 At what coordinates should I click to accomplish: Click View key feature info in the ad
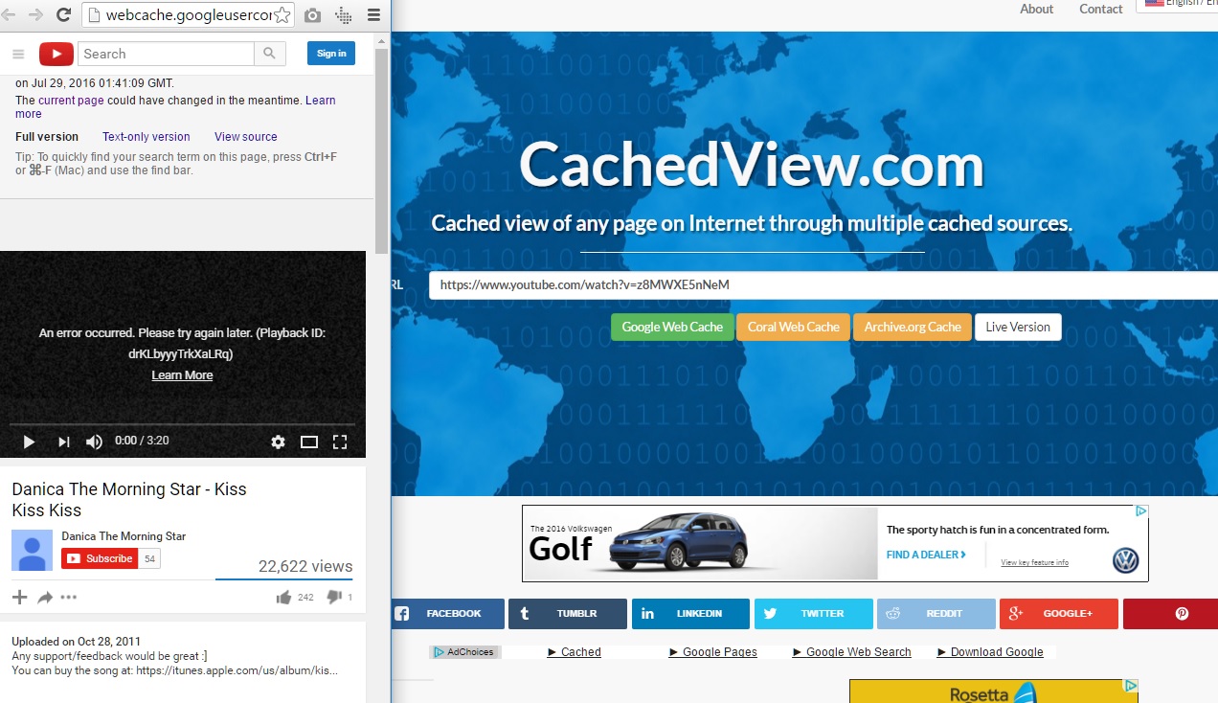point(1034,563)
